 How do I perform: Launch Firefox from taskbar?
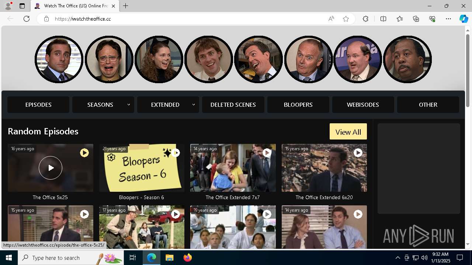[x=188, y=258]
